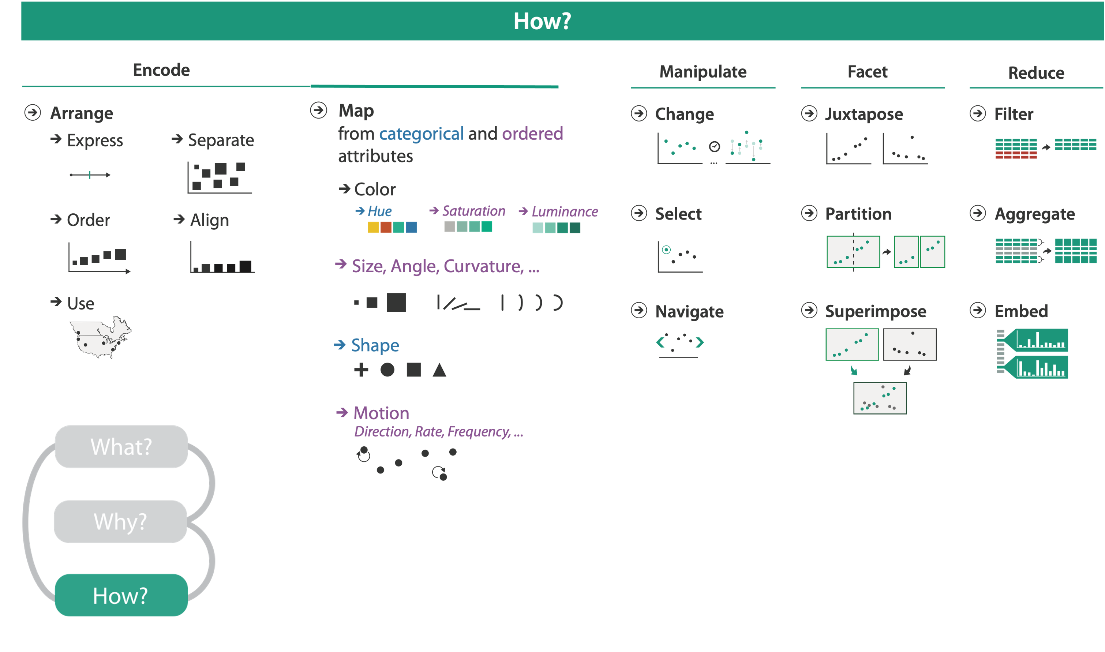The width and height of the screenshot is (1105, 652).
Task: Click the Express arrow line icon
Action: [x=90, y=175]
